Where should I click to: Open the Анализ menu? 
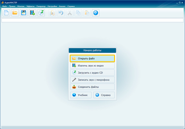coord(62,6)
